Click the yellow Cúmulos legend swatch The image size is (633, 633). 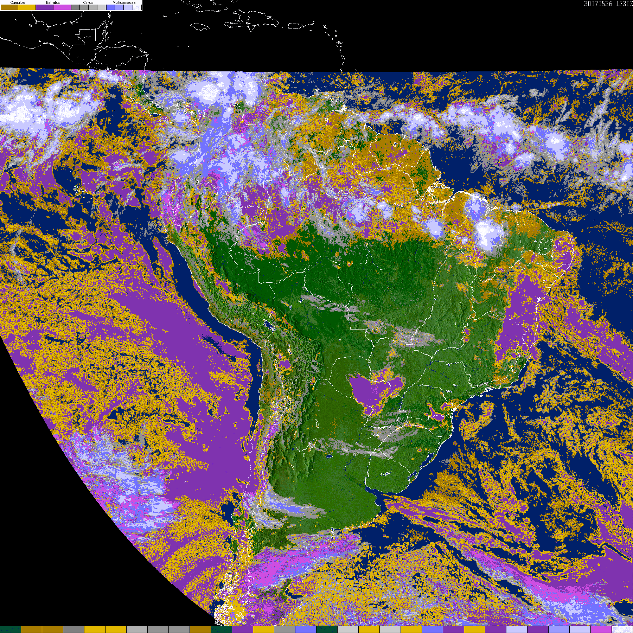[x=27, y=7]
